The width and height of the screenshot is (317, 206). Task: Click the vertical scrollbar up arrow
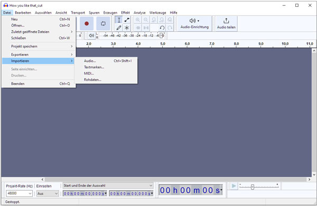314,51
